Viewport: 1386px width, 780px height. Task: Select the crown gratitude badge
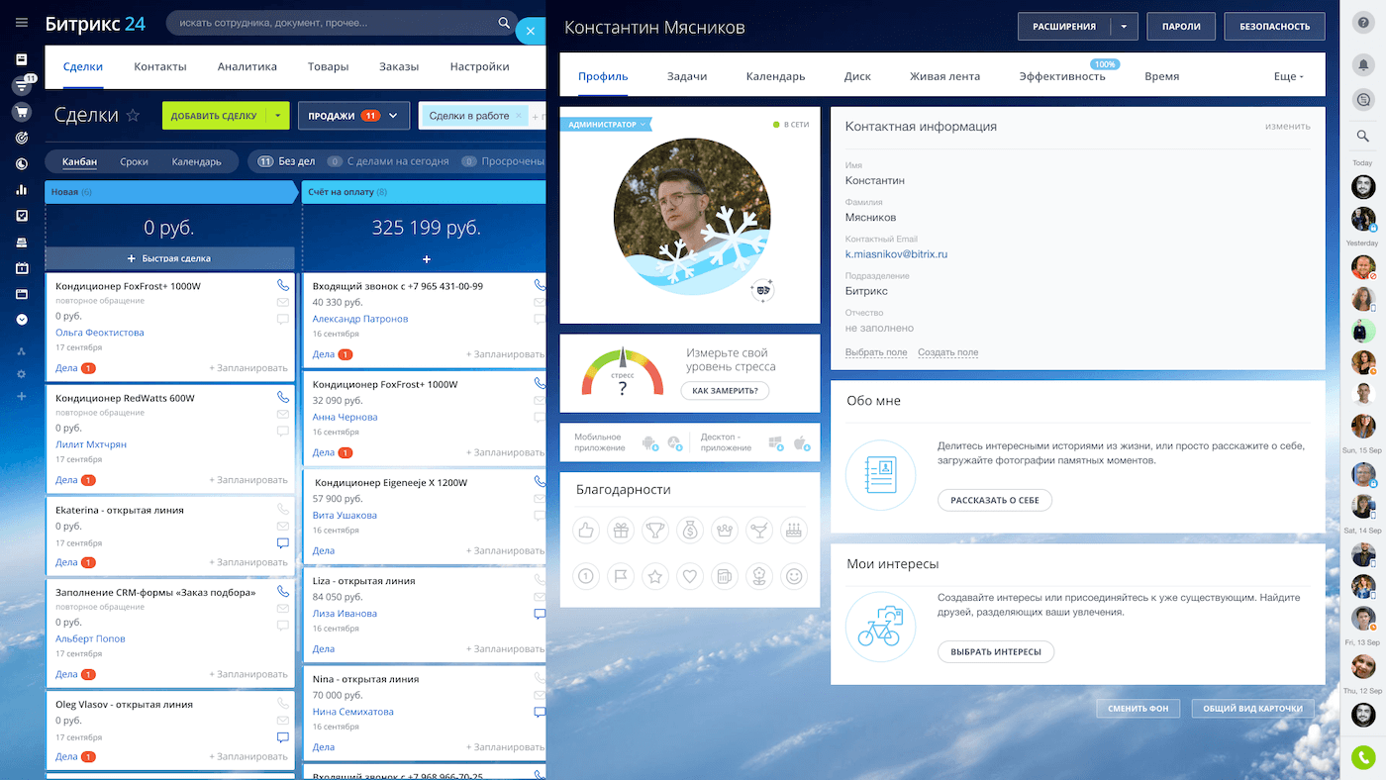pyautogui.click(x=725, y=531)
